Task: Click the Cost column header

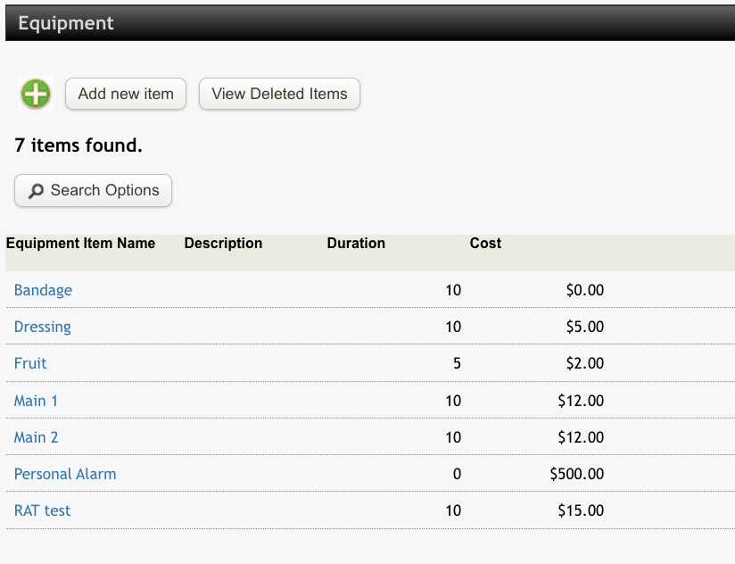Action: click(x=485, y=244)
